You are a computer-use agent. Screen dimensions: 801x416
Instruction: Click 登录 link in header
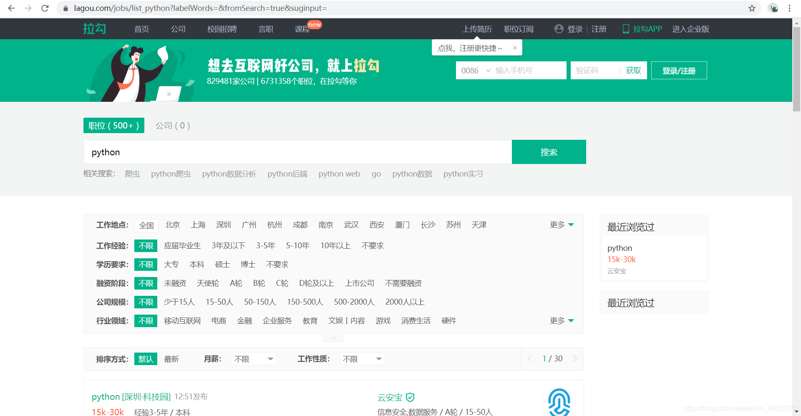point(575,29)
